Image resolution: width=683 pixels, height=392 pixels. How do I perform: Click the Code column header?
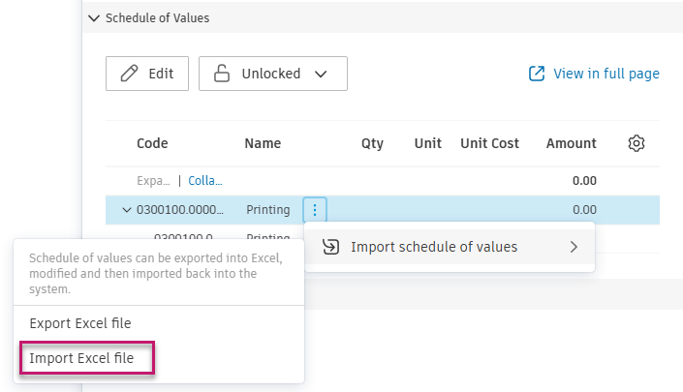[152, 143]
